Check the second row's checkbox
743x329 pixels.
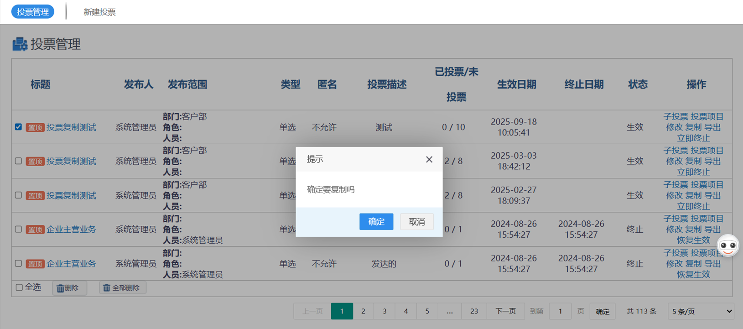coord(18,161)
